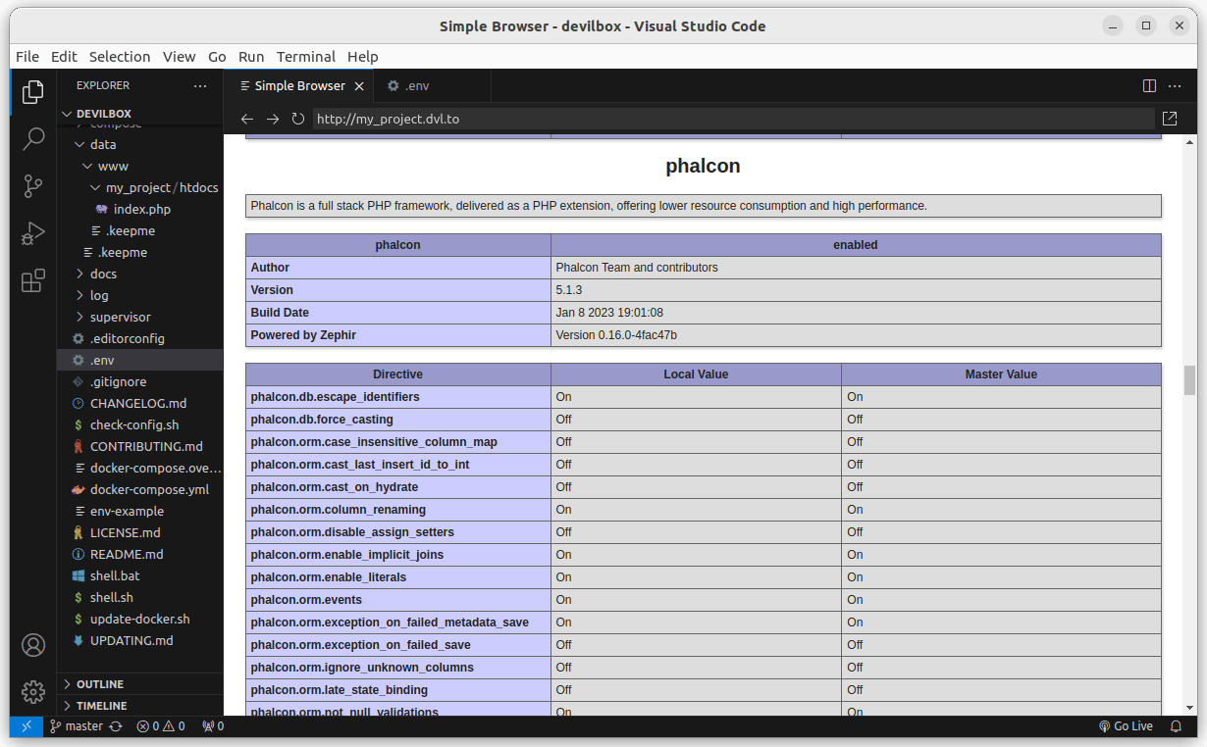Expand the TIMELINE section
The image size is (1207, 747).
click(x=101, y=706)
